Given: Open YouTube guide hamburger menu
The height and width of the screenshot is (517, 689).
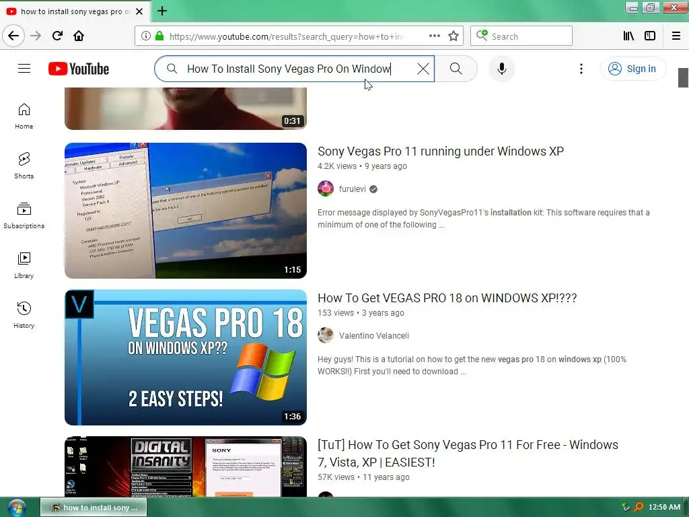Looking at the screenshot, I should pyautogui.click(x=24, y=69).
